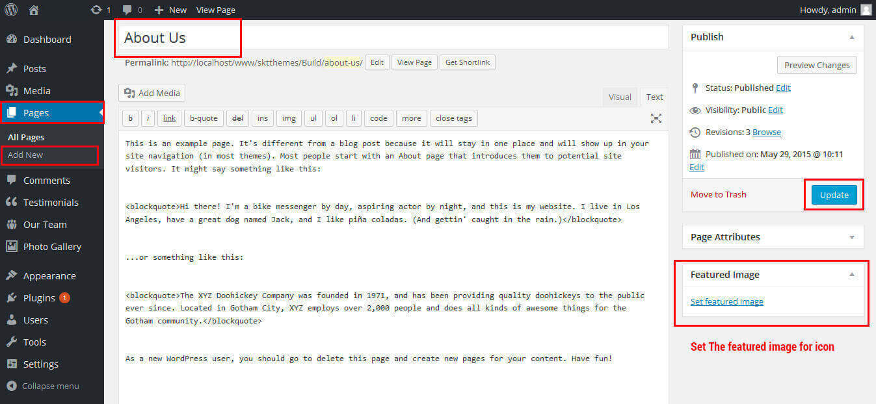The width and height of the screenshot is (876, 404).
Task: Collapse the Featured Image panel arrow
Action: tap(852, 275)
